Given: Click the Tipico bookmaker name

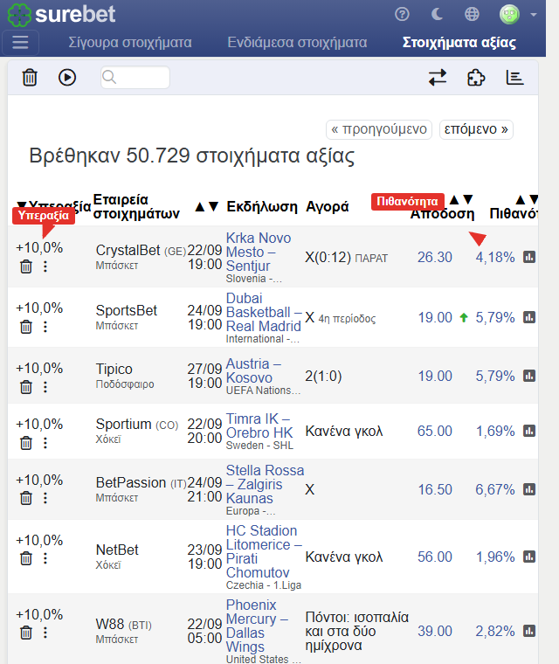Looking at the screenshot, I should coord(114,369).
